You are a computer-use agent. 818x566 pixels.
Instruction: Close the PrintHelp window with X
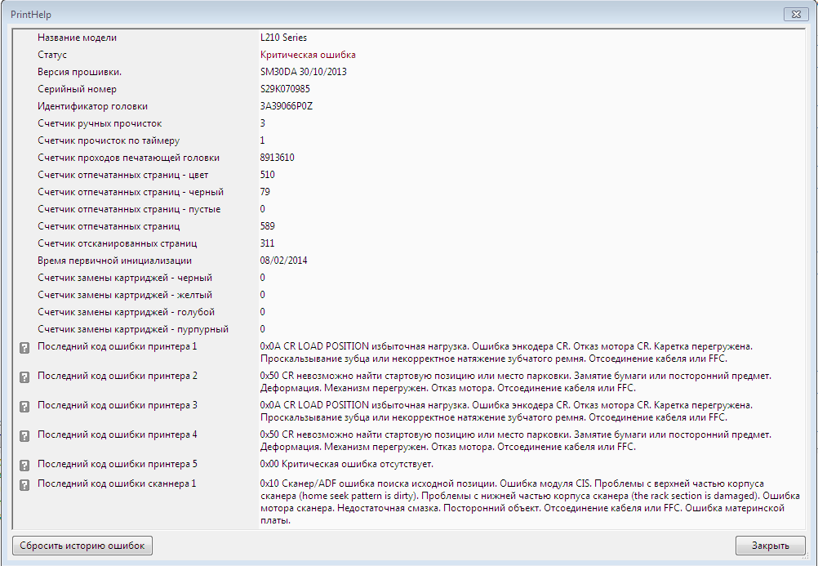(x=795, y=14)
